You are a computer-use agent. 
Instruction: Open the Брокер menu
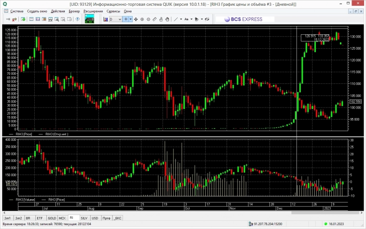point(74,11)
